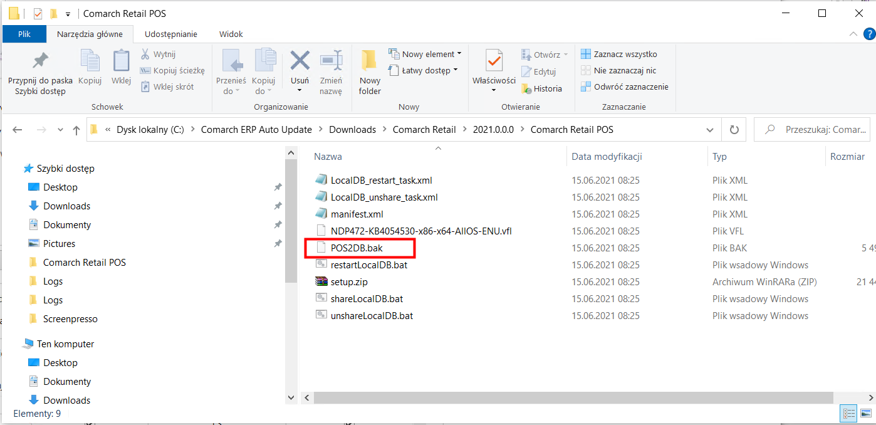This screenshot has height=425, width=876.
Task: Open the Nowy element dropdown
Action: point(425,54)
